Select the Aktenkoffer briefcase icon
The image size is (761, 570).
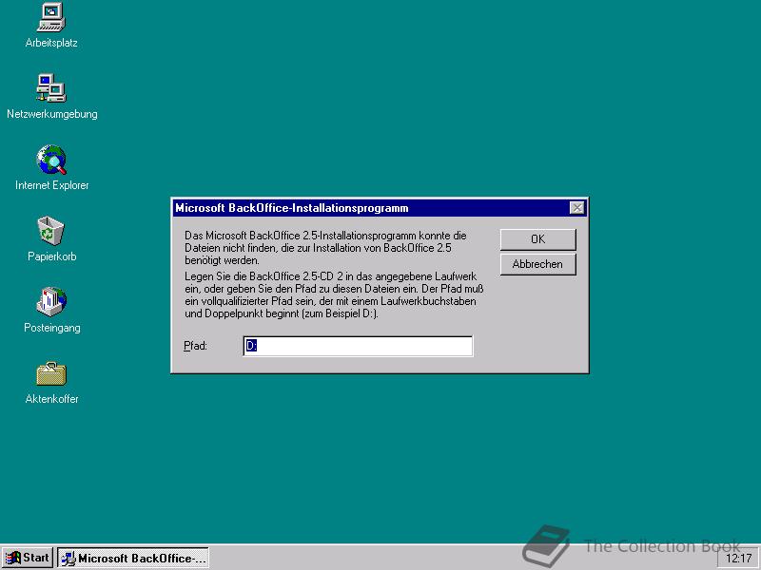point(51,373)
